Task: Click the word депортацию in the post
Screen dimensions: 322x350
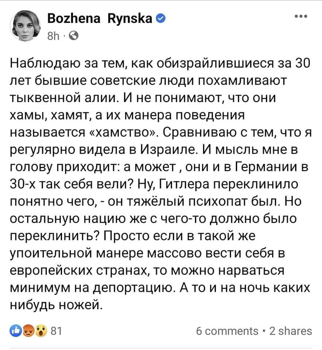Action: click(134, 288)
